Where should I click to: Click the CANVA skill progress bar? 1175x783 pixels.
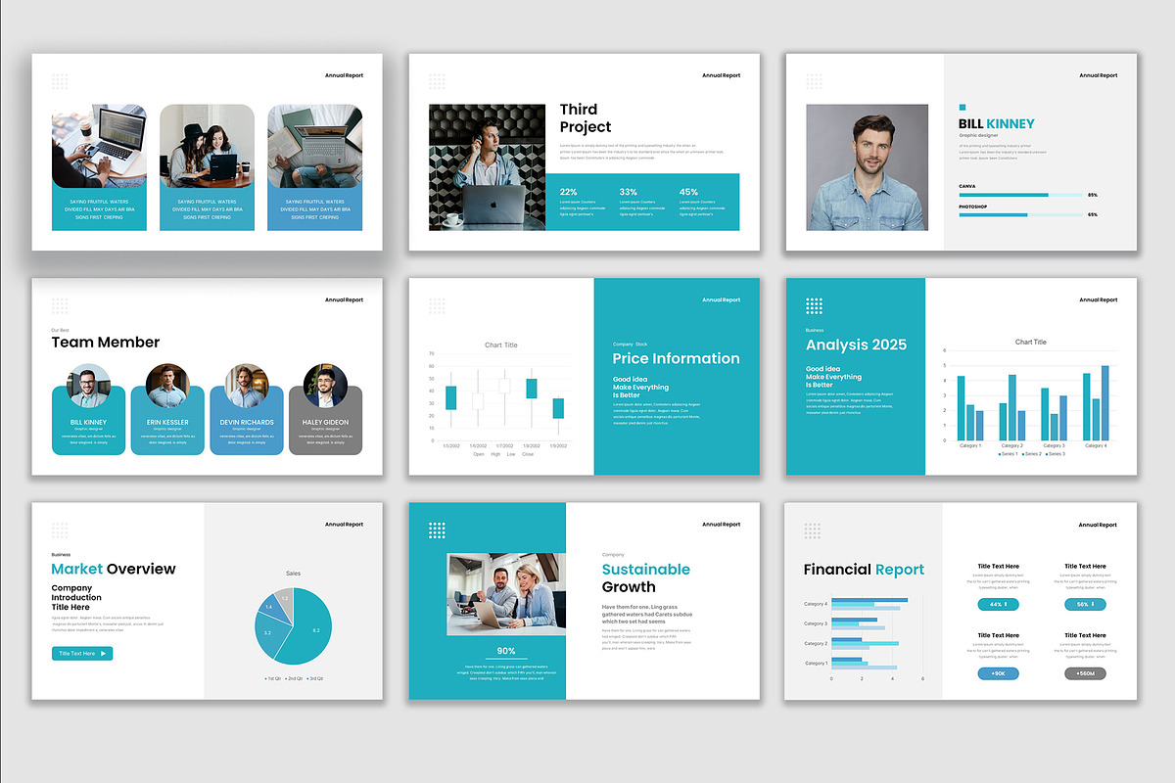point(1020,195)
